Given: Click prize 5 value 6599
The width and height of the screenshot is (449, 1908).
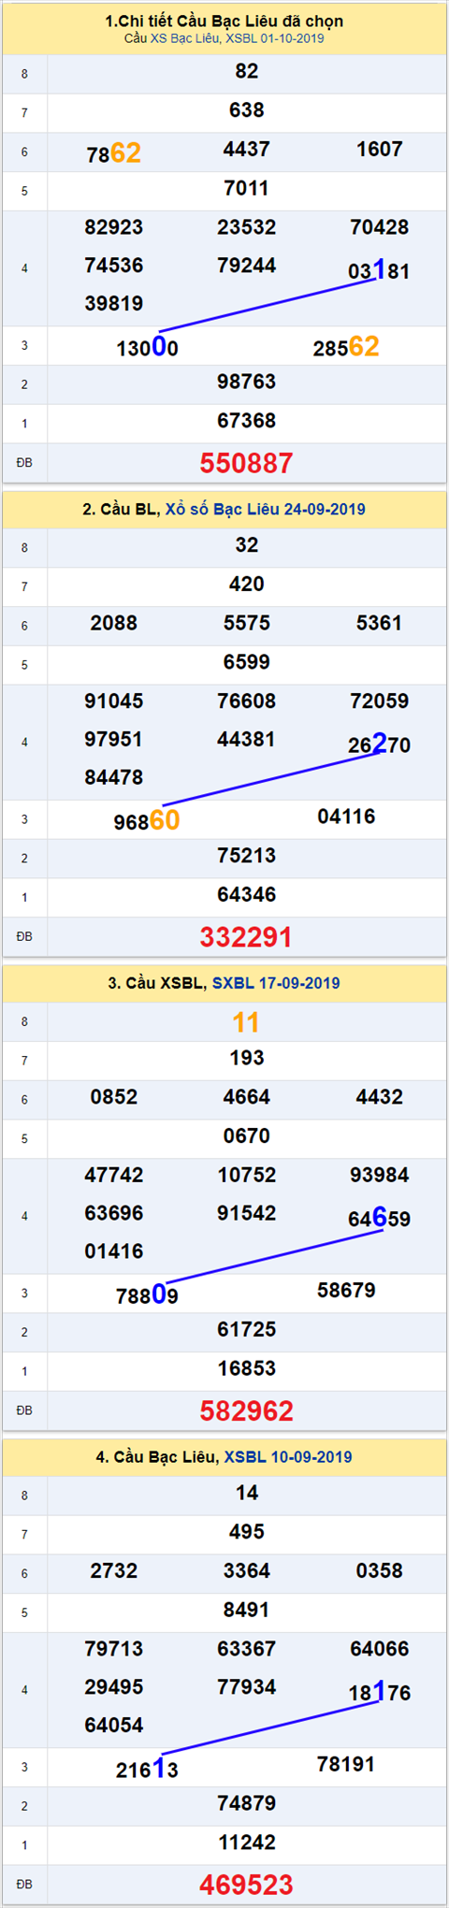Looking at the screenshot, I should (x=247, y=662).
